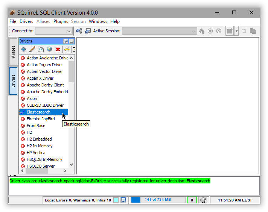Click the globe driver website icon
The image size is (268, 212).
click(49, 49)
